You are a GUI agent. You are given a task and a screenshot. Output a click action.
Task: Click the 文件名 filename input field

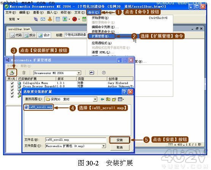(x=76, y=140)
